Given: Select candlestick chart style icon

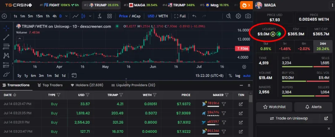Looking at the screenshot, I should pyautogui.click(x=83, y=16).
